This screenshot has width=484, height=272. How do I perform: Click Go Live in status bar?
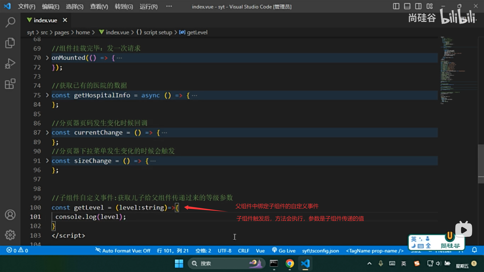(284, 251)
